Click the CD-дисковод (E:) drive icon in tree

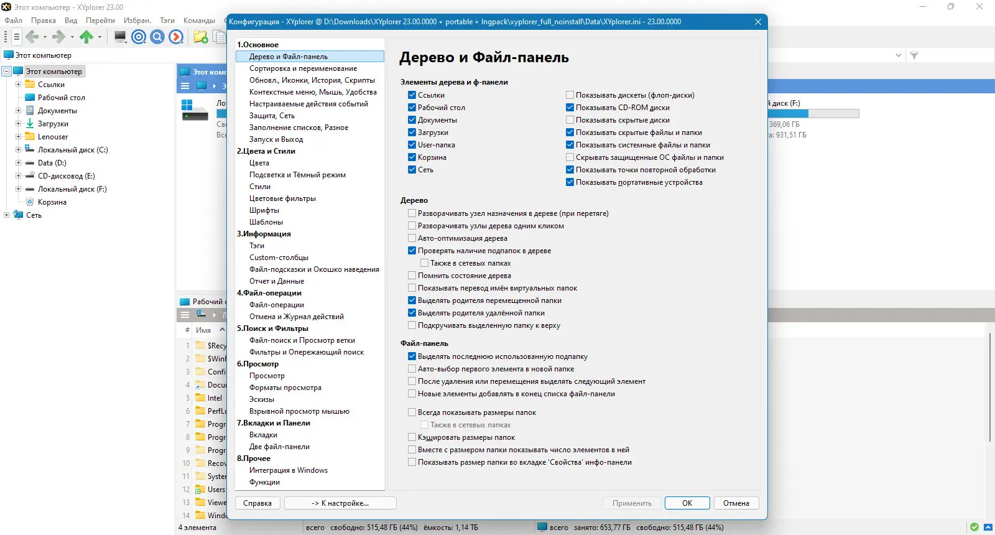[x=30, y=176]
